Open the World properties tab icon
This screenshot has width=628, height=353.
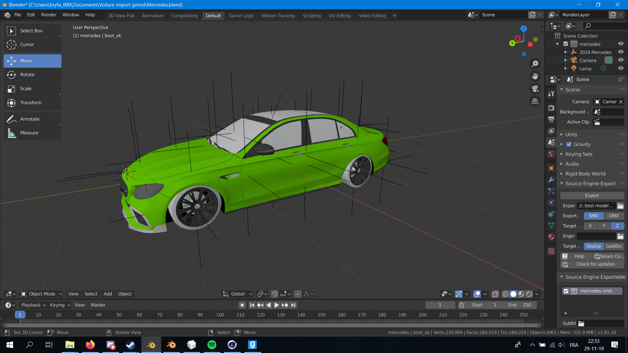point(551,154)
